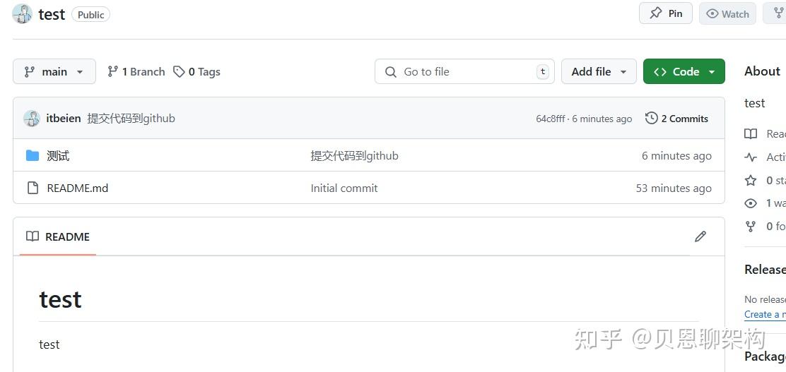Image resolution: width=786 pixels, height=372 pixels.
Task: View the 2 Commits history
Action: click(x=676, y=119)
